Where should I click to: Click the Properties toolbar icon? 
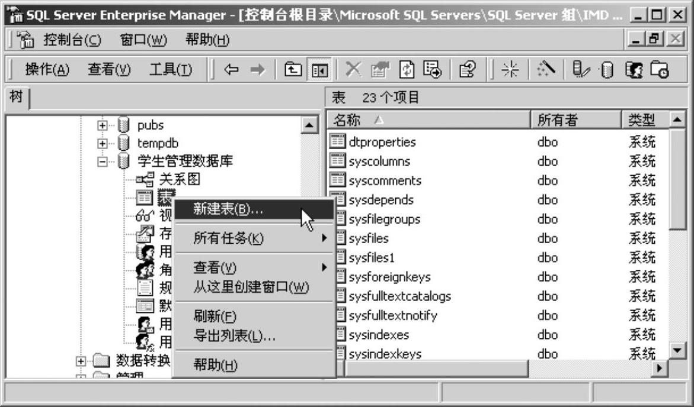[x=380, y=69]
